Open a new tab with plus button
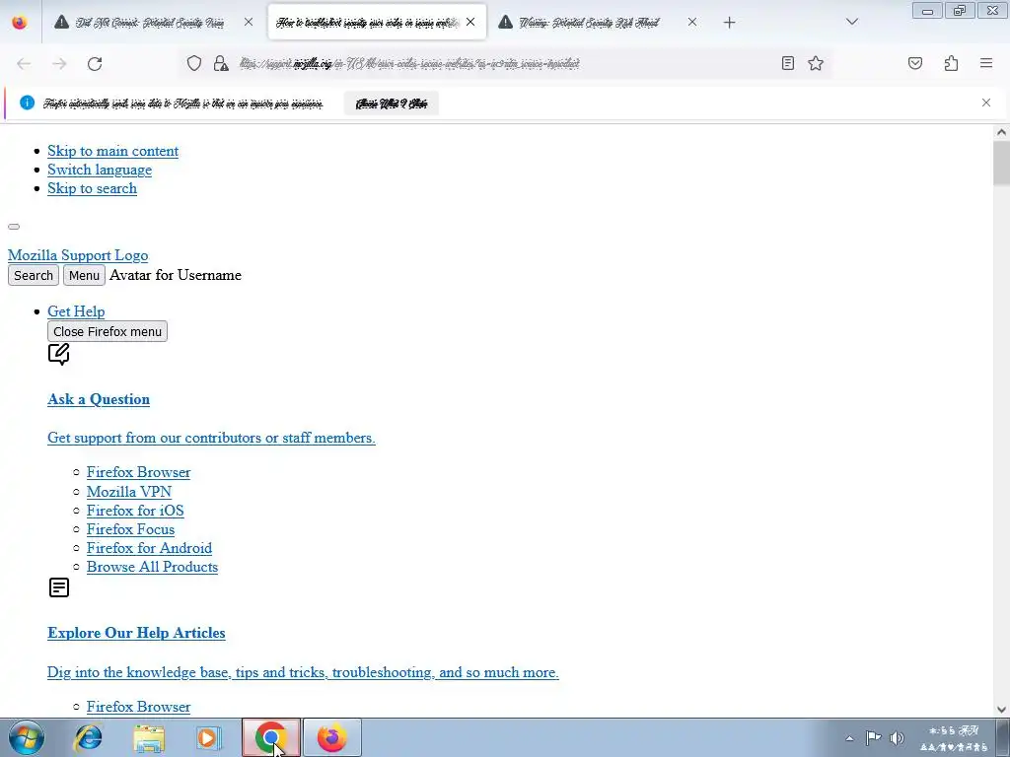The height and width of the screenshot is (757, 1010). [x=729, y=23]
